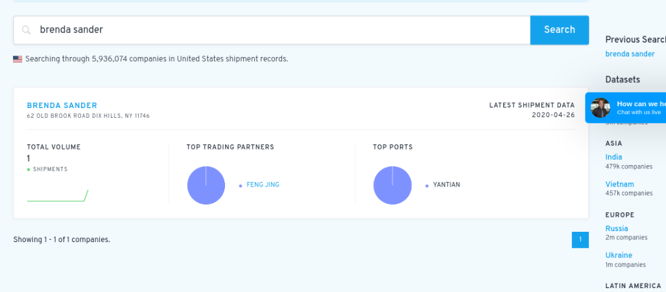
Task: Go to results page 1
Action: [x=580, y=240]
